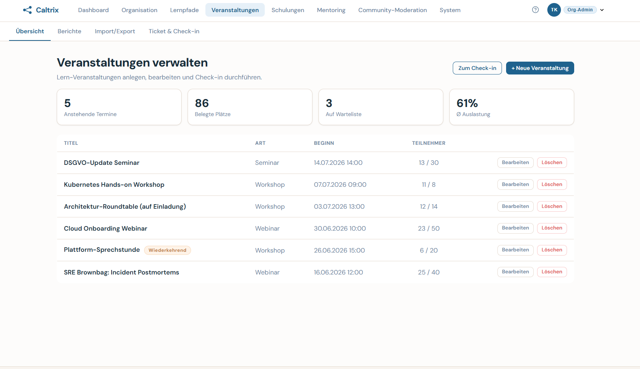The image size is (640, 369).
Task: Edit the DSGVO-Update Seminar row
Action: 515,163
